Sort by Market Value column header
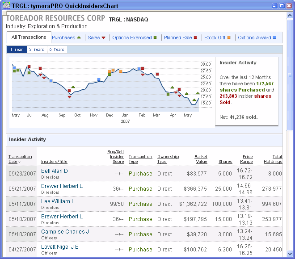Image resolution: width=295 pixels, height=259 pixels. [x=201, y=159]
